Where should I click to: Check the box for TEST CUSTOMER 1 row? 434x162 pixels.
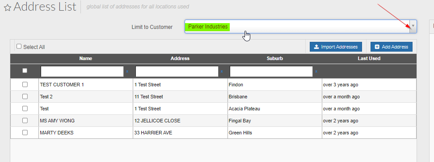[25, 85]
